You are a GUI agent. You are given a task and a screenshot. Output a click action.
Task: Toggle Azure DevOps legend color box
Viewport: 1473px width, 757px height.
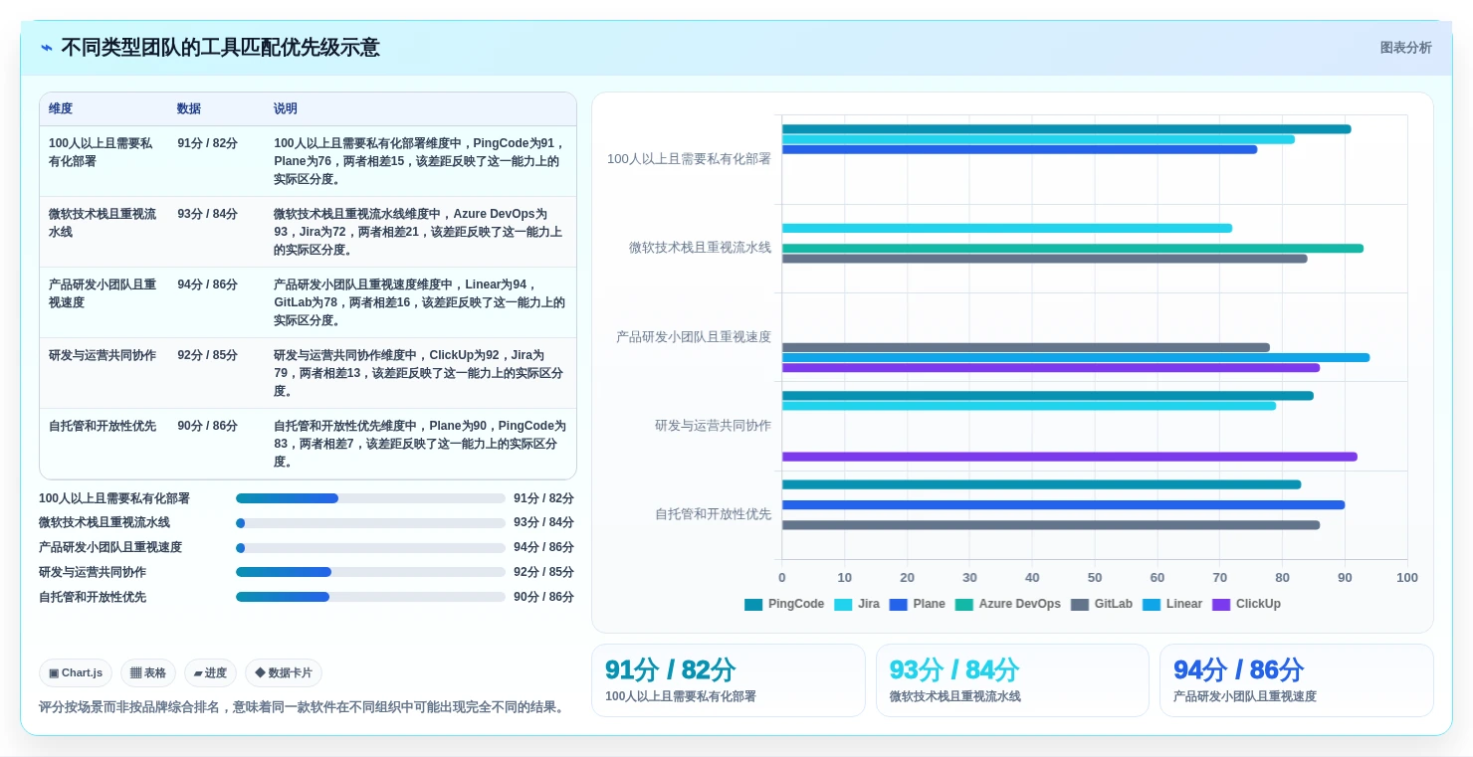coord(963,605)
